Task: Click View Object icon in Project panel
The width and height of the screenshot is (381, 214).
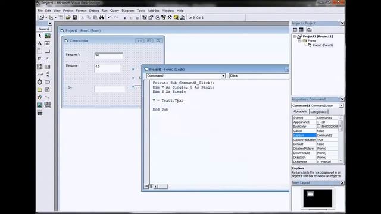Action: click(301, 30)
